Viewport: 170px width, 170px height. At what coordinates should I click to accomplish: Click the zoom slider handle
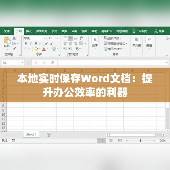click(x=141, y=141)
